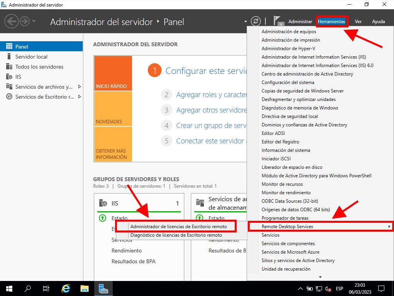Image resolution: width=394 pixels, height=296 pixels.
Task: Click the Servicios de Escritorio remoto icon
Action: 9,97
